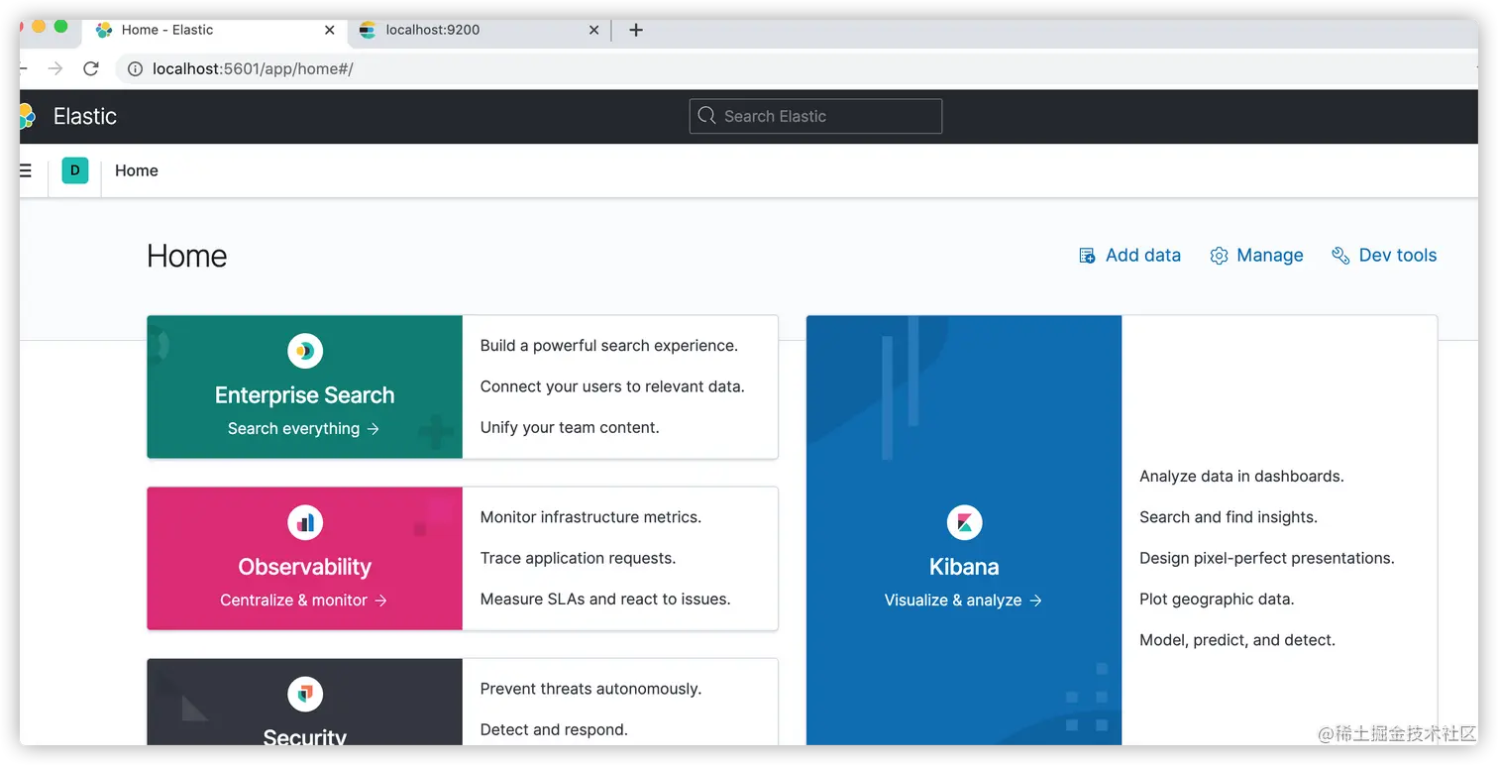The width and height of the screenshot is (1498, 765).
Task: Click the Kibana round logo icon
Action: point(964,522)
